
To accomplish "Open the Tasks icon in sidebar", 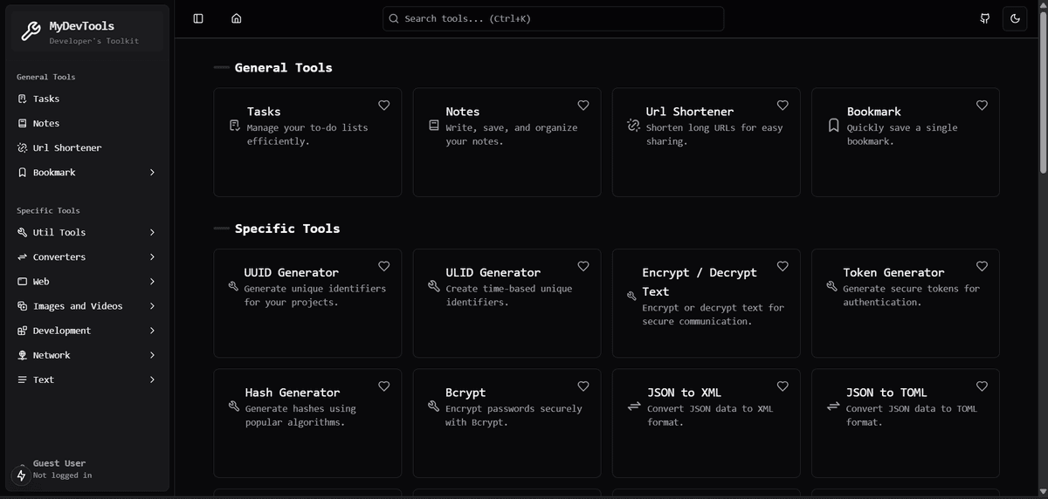I will (23, 99).
